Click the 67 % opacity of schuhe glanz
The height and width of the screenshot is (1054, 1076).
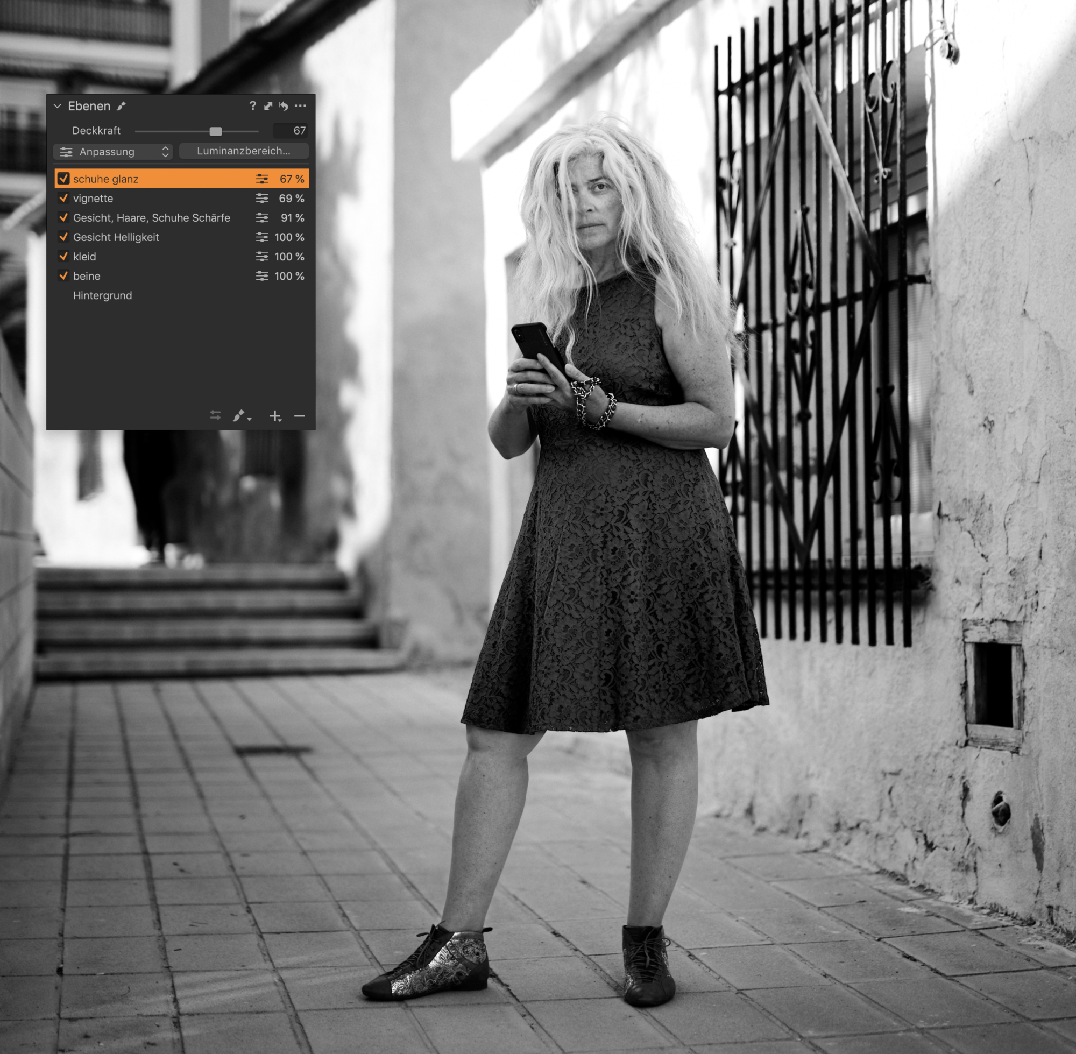click(x=292, y=179)
